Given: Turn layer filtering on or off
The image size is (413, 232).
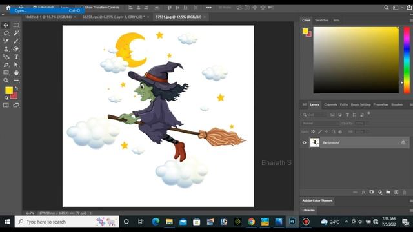Looking at the screenshot, I should coord(368,113).
